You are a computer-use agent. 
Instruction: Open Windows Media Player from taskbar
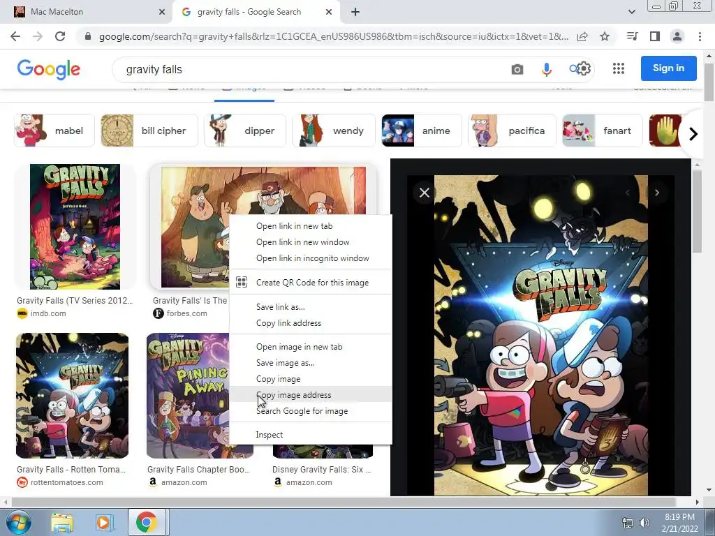pos(103,522)
